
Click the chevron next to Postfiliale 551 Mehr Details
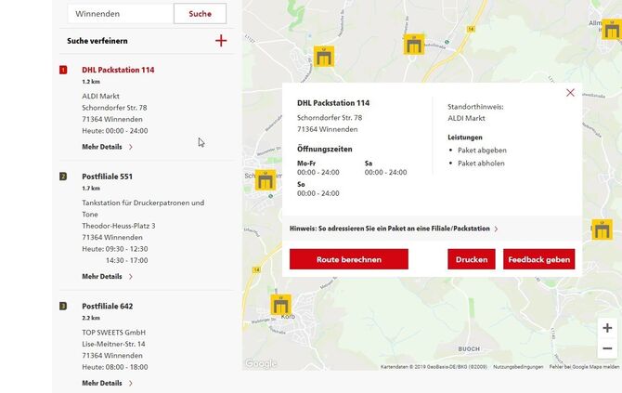(x=131, y=277)
